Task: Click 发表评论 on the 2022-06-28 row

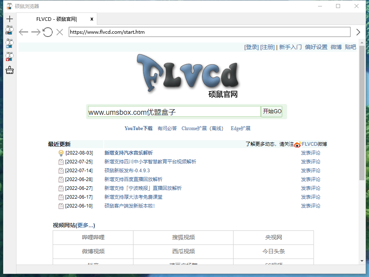Action: click(x=311, y=179)
